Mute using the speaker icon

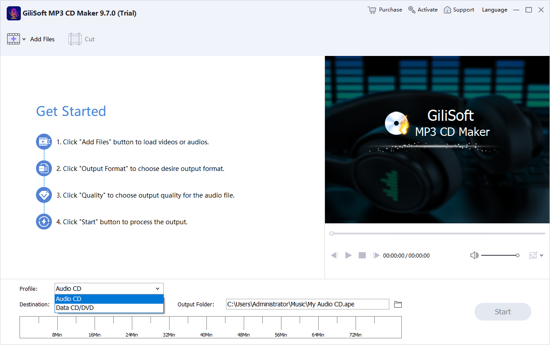(475, 255)
